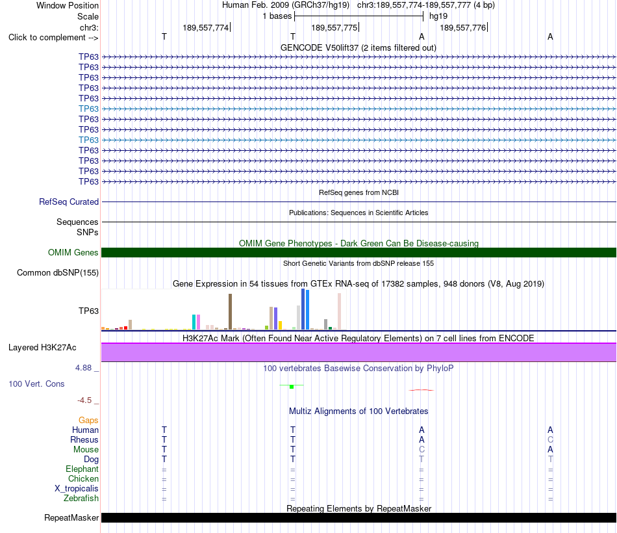Screen dimensions: 617x533
Task: Click the black RepeatMasker bar
Action: [359, 517]
